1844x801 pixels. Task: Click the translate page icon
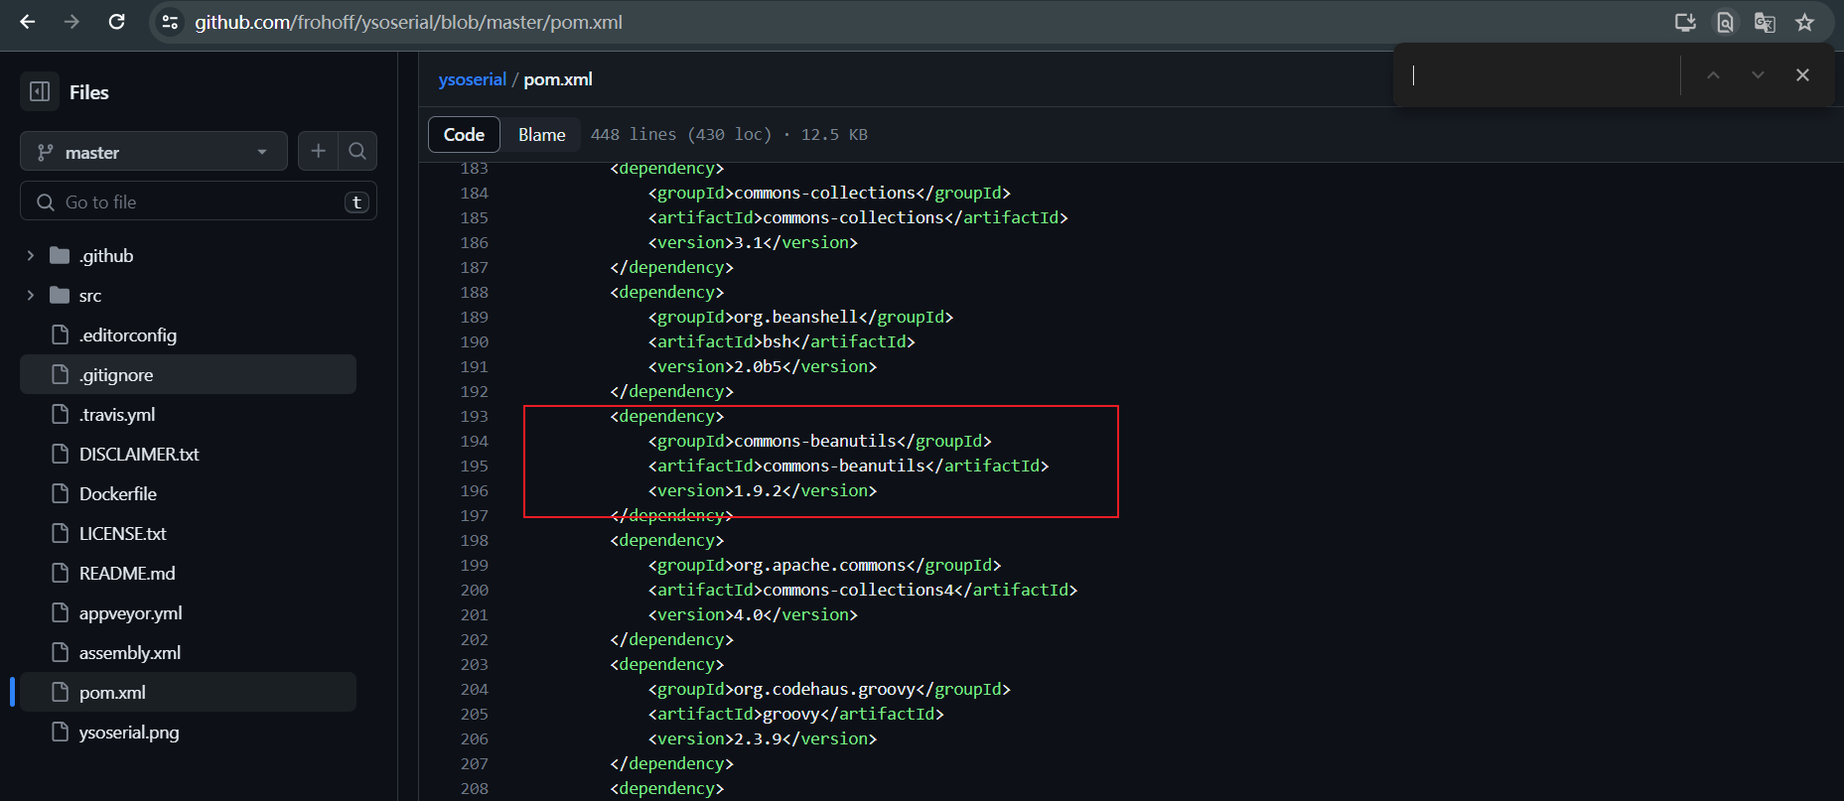click(x=1765, y=22)
